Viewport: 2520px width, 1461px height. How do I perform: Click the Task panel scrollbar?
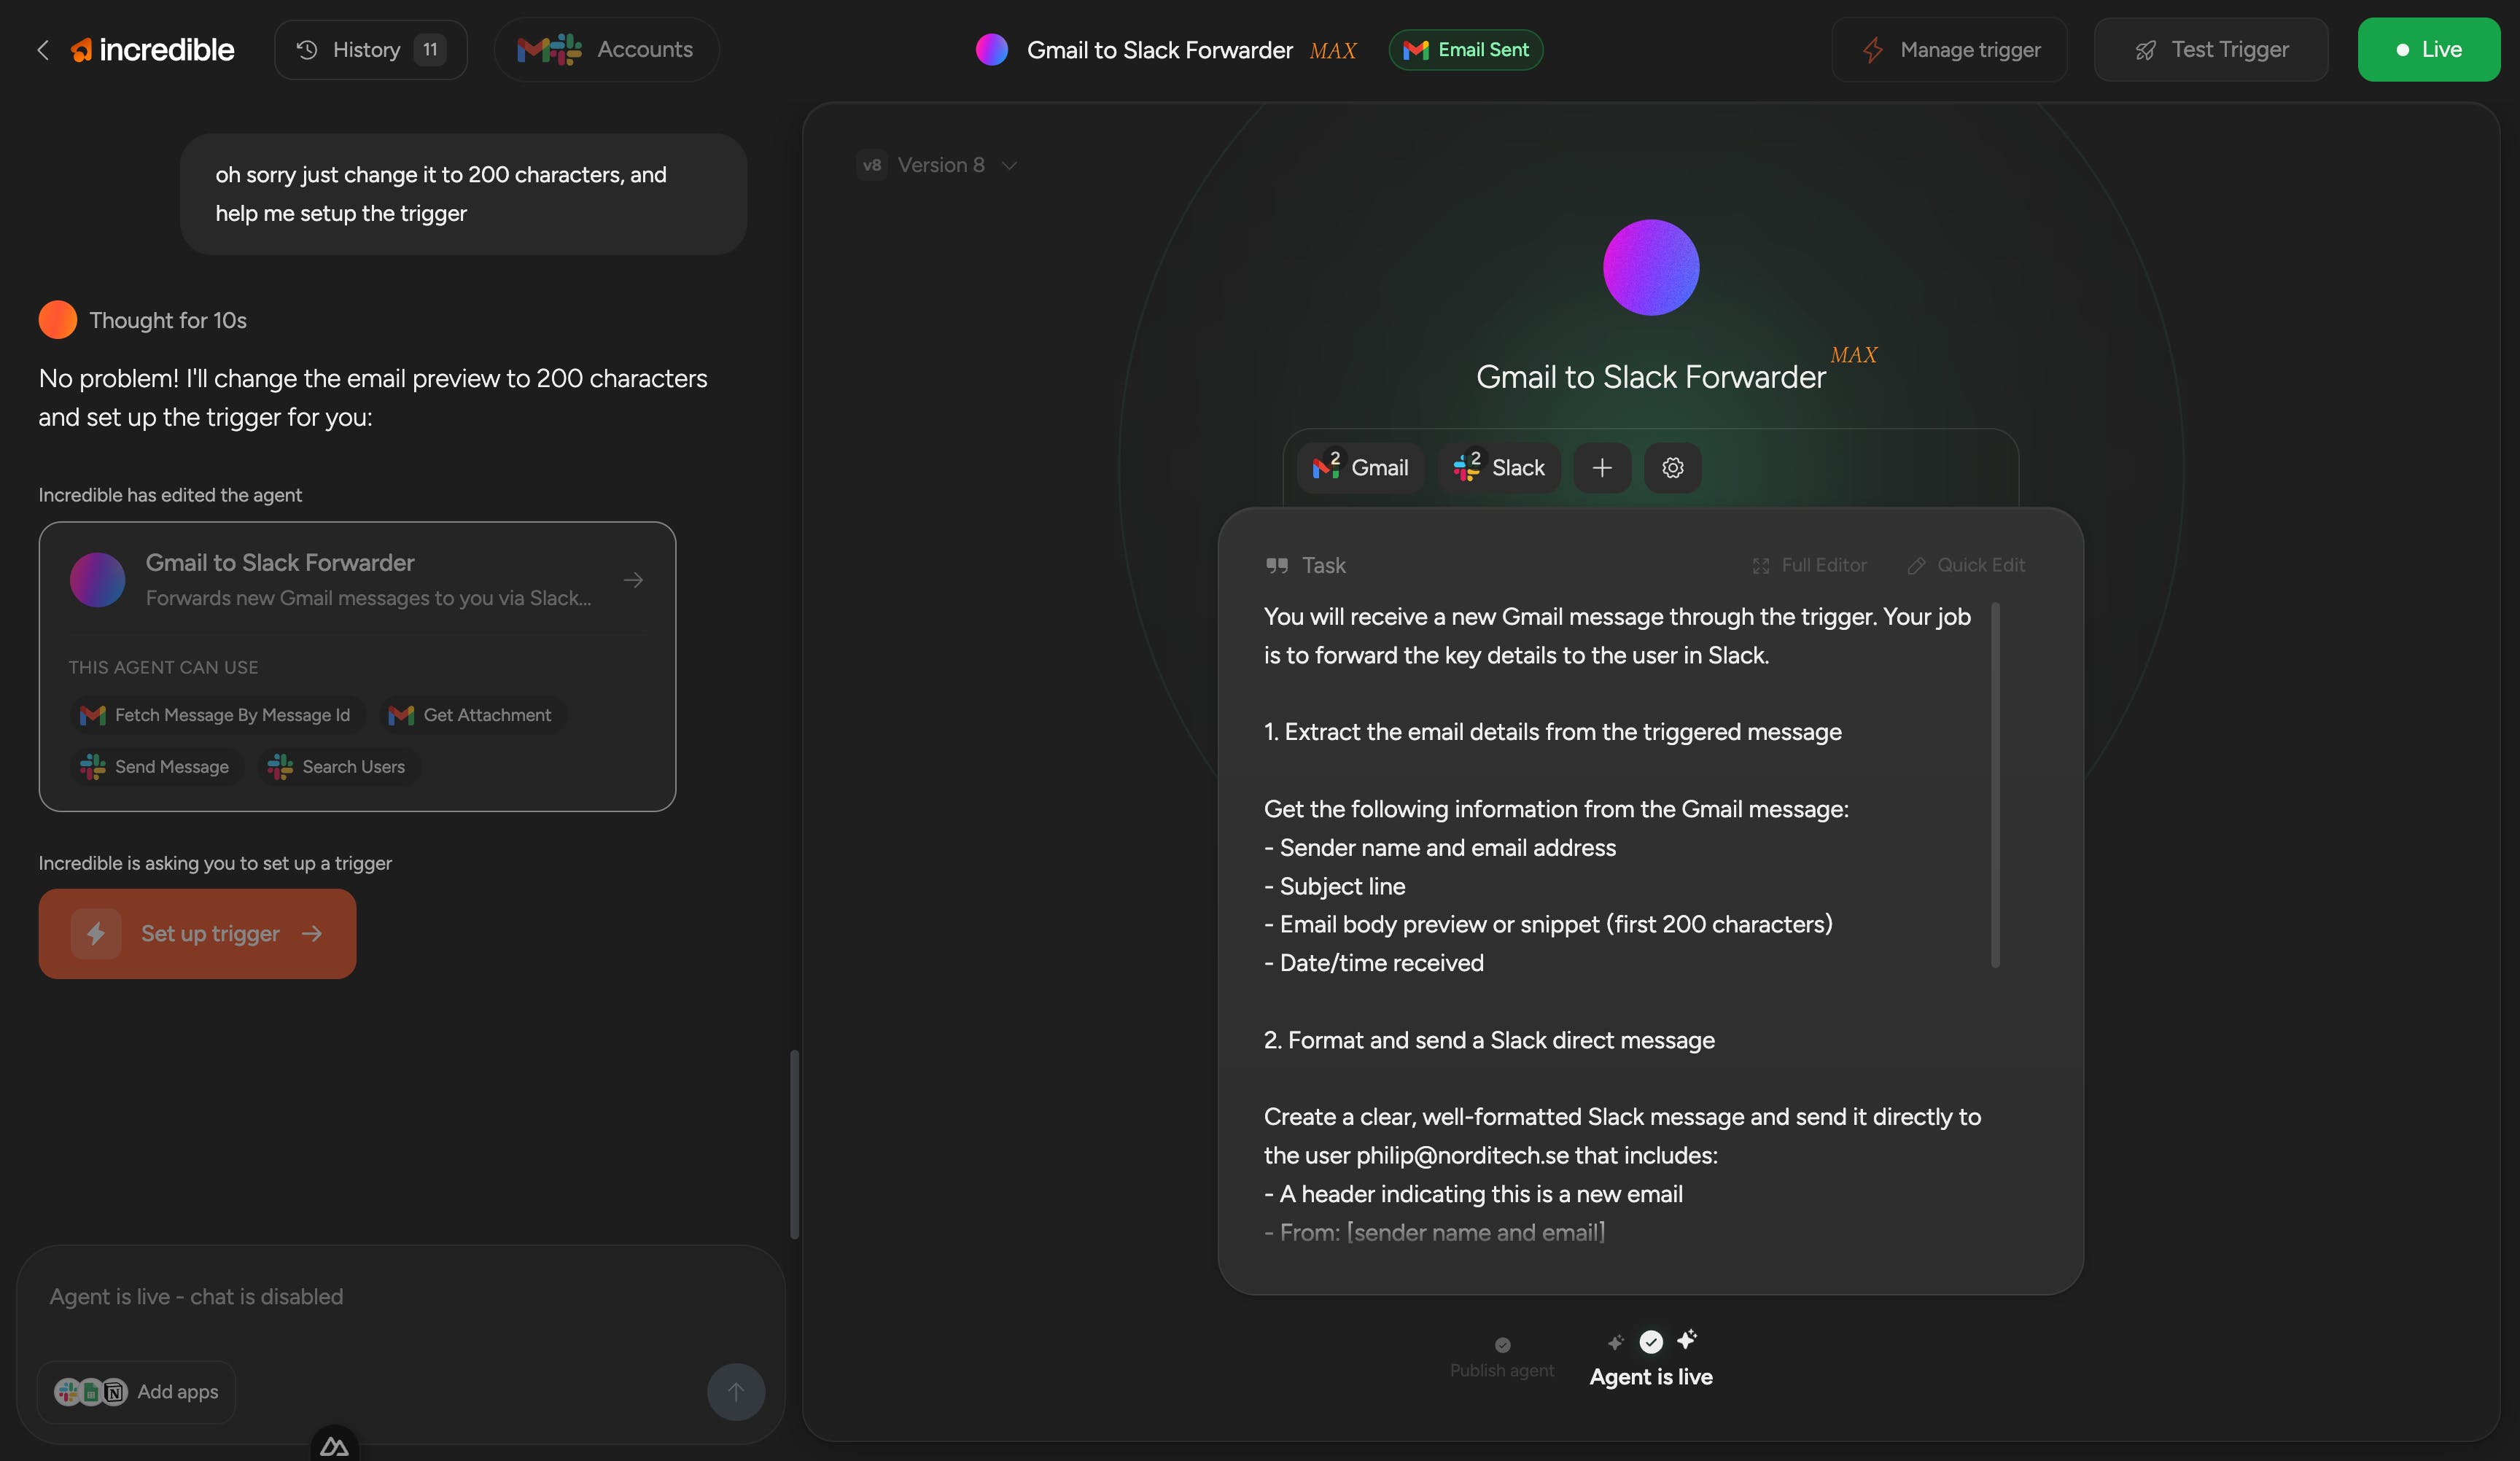coord(1995,785)
